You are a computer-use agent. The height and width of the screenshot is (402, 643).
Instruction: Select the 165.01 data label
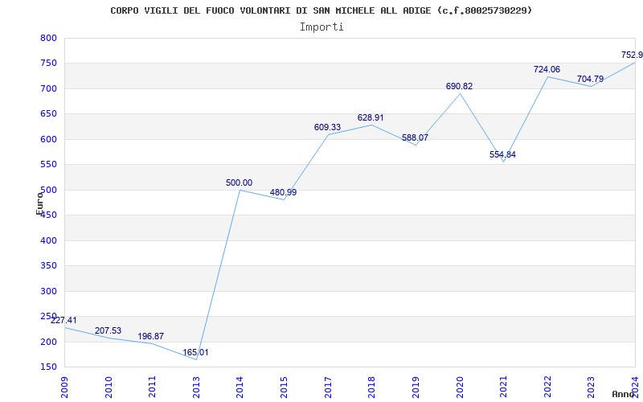tap(195, 352)
